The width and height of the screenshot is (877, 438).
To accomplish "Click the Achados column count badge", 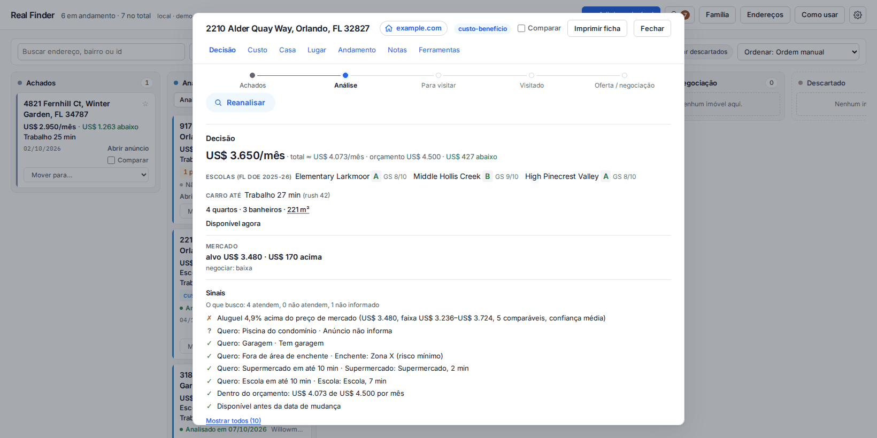I will pyautogui.click(x=147, y=83).
